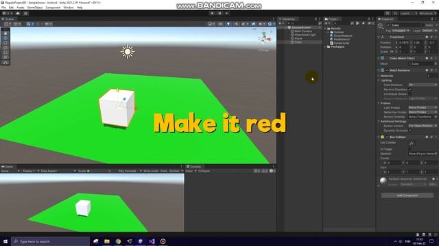439x246 pixels.
Task: Open version control settings icon in toolbar
Action: click(25, 14)
